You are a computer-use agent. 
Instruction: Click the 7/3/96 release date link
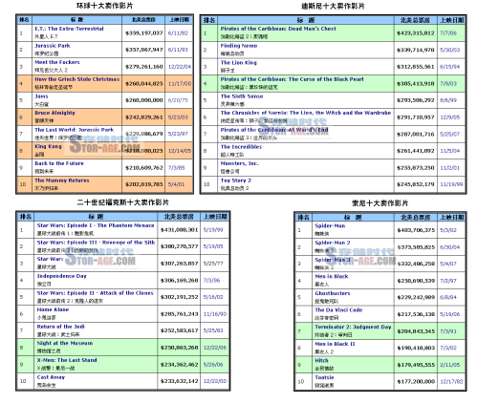tap(211, 280)
